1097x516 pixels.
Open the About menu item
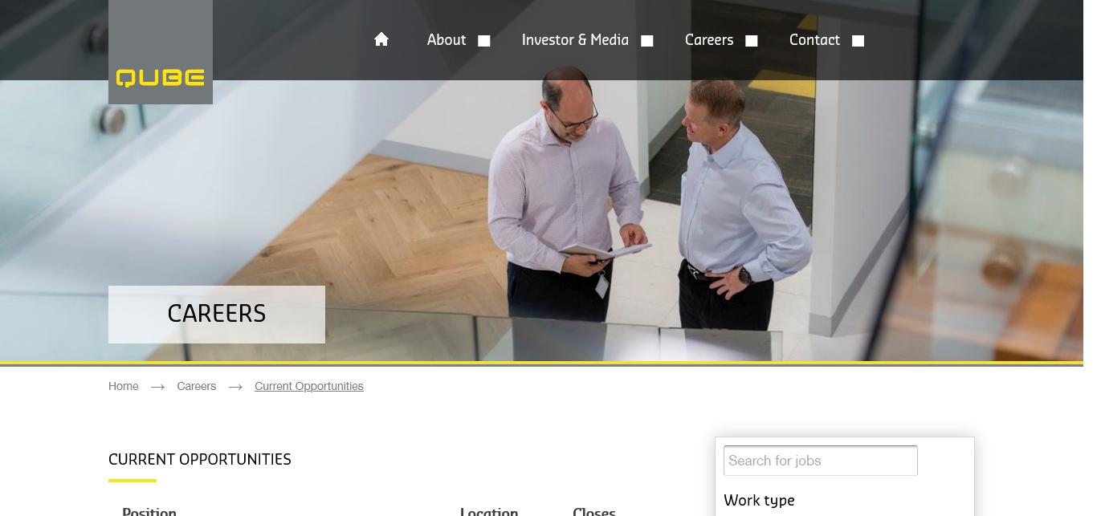[x=447, y=40]
